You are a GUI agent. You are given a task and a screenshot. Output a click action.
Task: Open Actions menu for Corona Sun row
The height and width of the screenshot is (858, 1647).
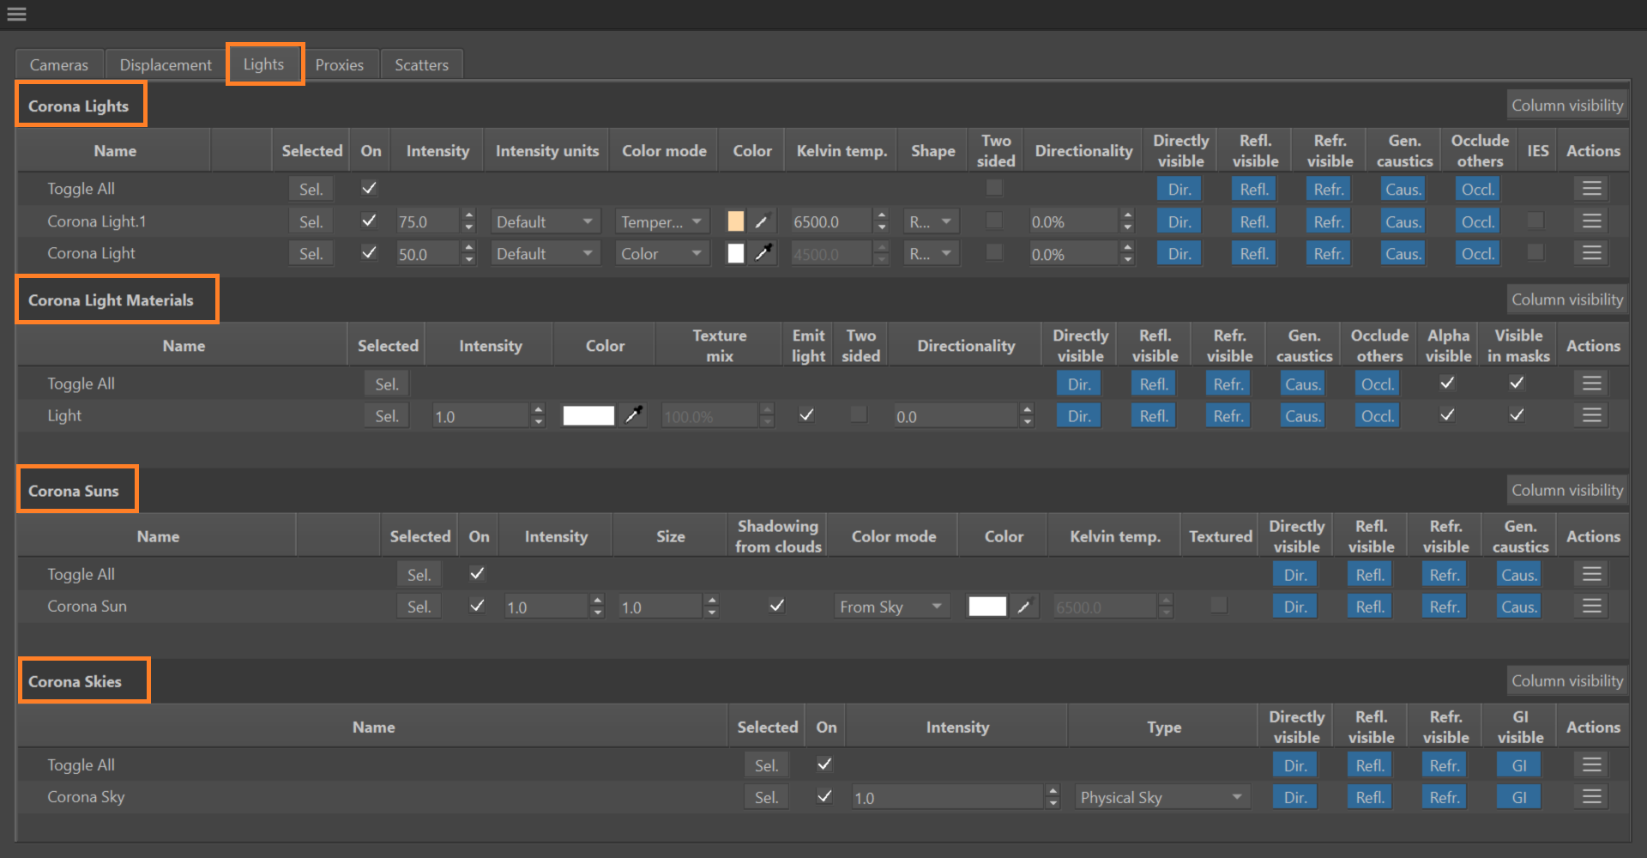pyautogui.click(x=1592, y=607)
